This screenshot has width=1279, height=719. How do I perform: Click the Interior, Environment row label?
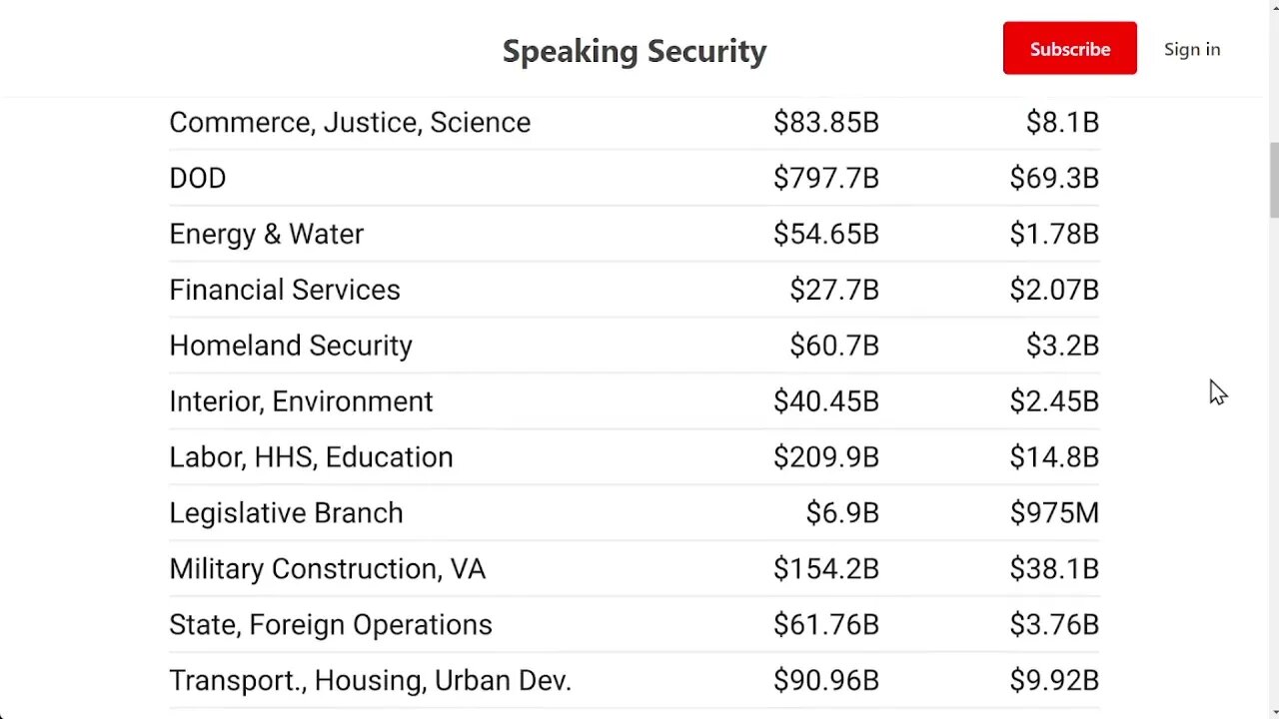[301, 401]
